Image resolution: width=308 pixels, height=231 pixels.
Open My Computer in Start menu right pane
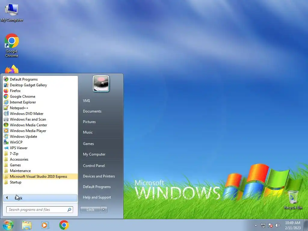pyautogui.click(x=94, y=154)
